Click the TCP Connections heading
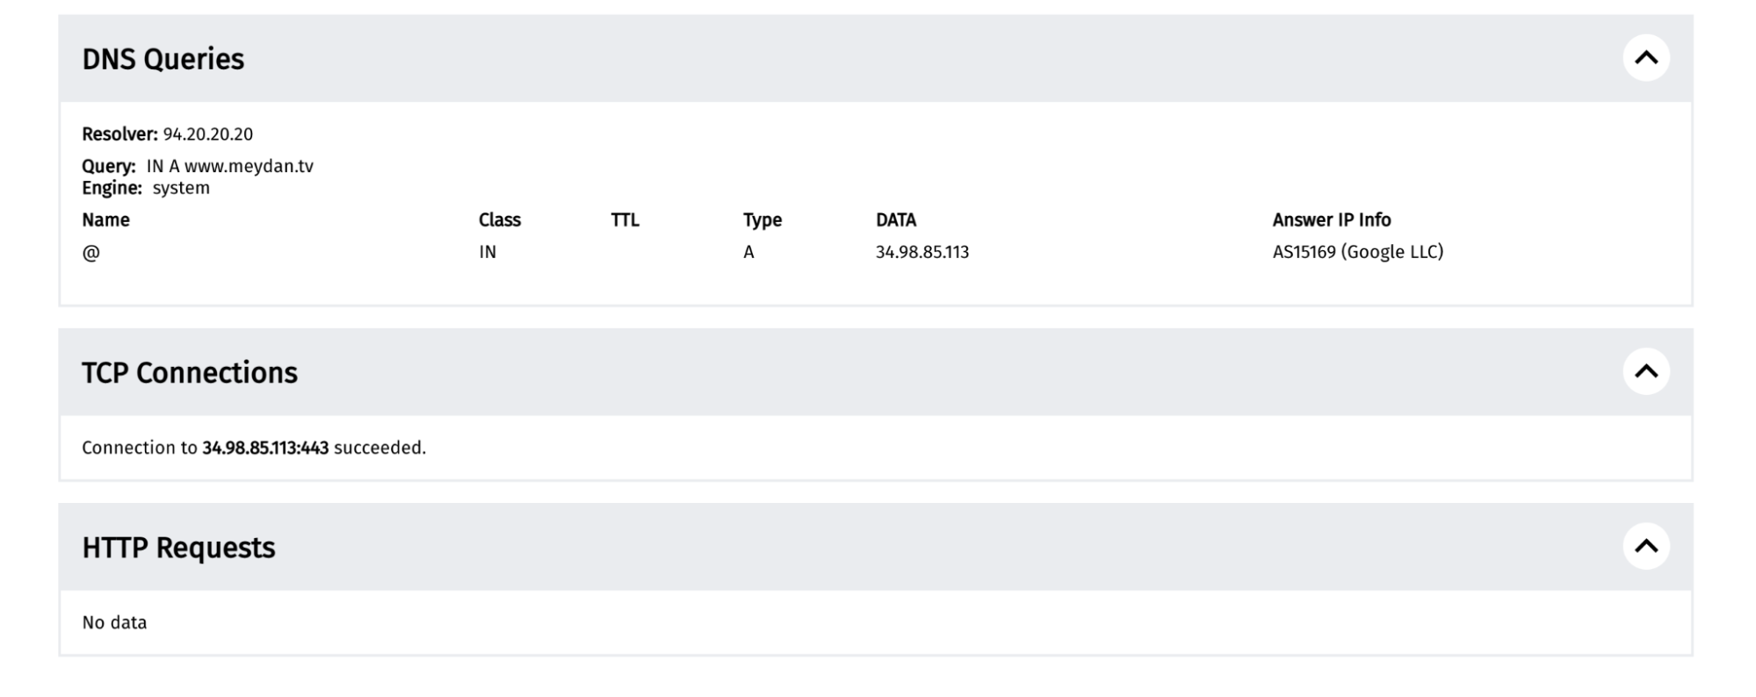Image resolution: width=1756 pixels, height=697 pixels. point(190,372)
